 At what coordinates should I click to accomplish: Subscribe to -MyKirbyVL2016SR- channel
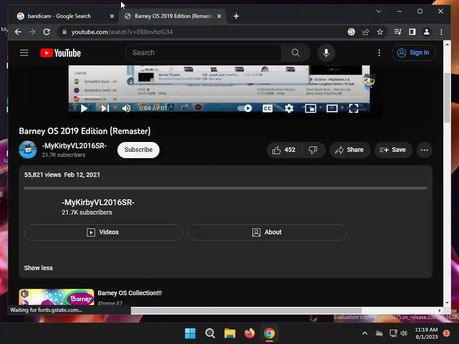tap(139, 150)
